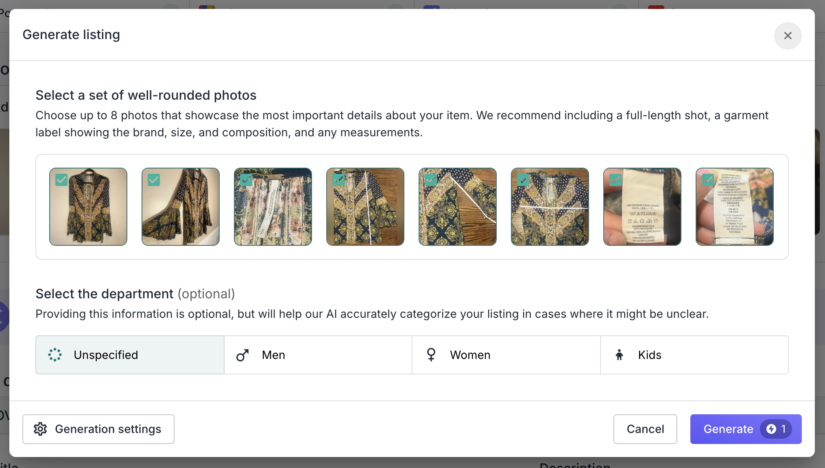Click the gear icon in Generation settings
The width and height of the screenshot is (825, 468).
pos(40,429)
